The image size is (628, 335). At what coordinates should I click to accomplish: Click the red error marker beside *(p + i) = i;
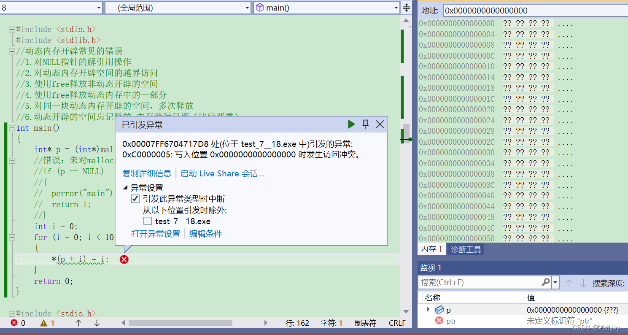pyautogui.click(x=124, y=259)
